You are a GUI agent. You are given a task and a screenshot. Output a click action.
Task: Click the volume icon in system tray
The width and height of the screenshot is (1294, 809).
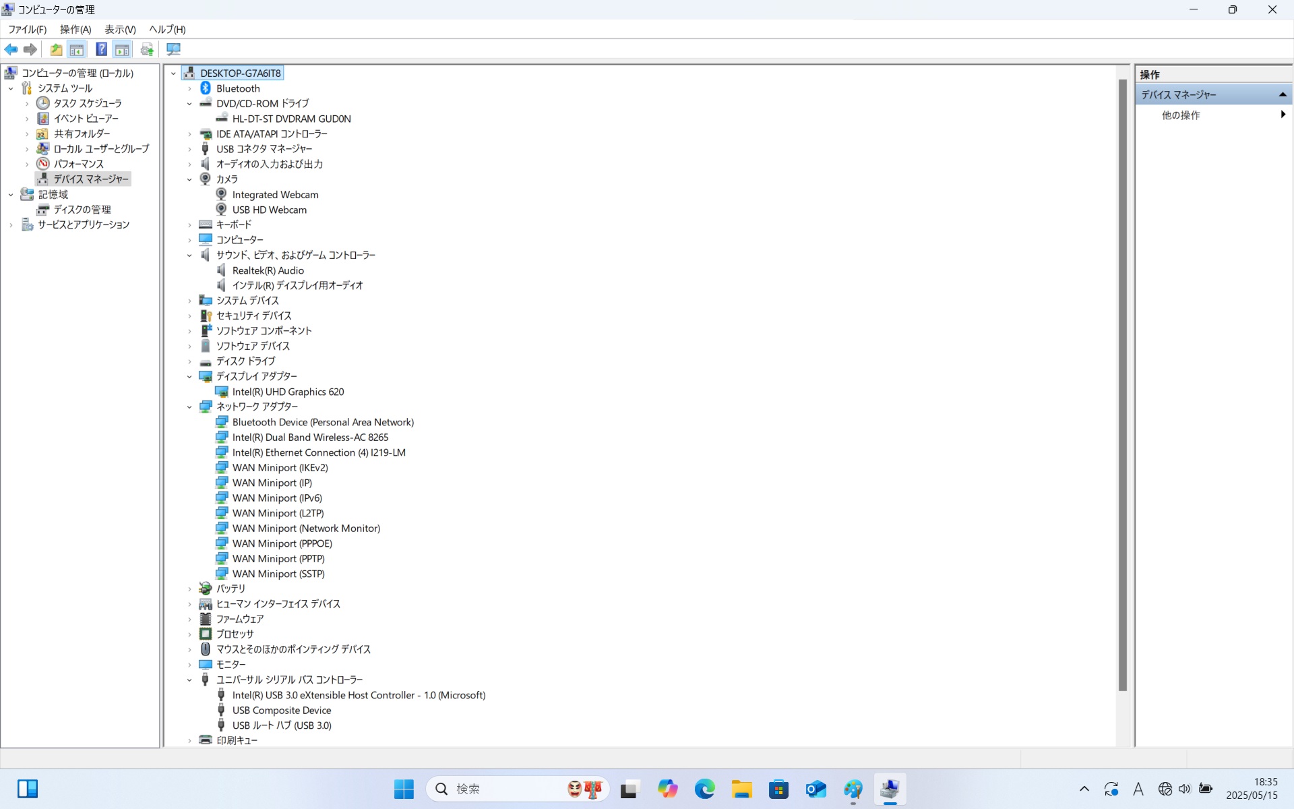(1185, 789)
